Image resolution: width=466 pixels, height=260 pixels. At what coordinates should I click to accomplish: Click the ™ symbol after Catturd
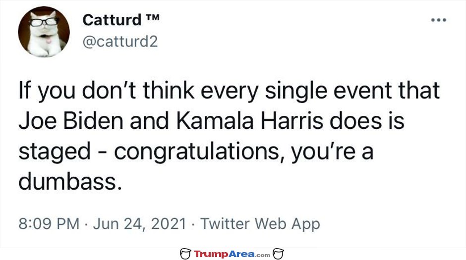(151, 19)
